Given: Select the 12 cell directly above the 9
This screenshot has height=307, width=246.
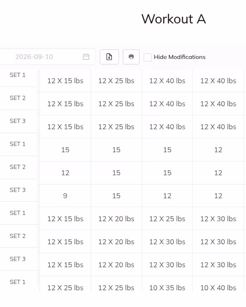Looking at the screenshot, I should (x=65, y=173).
